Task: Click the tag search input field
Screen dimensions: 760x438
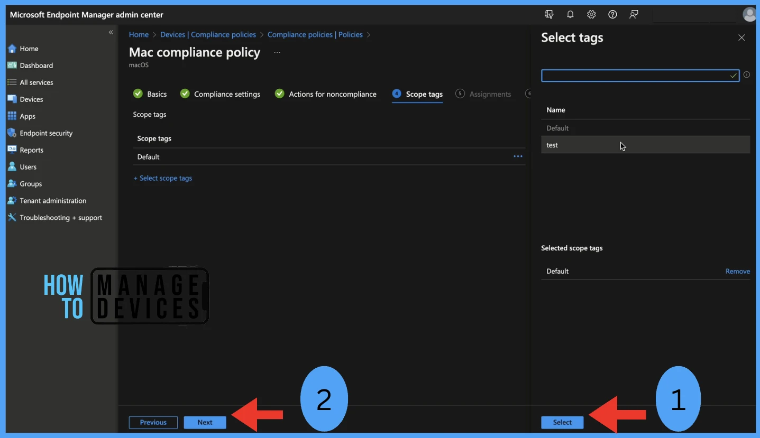Action: click(x=640, y=76)
